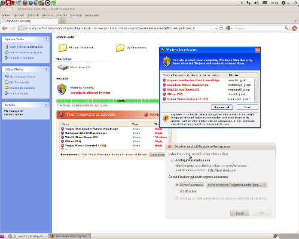This screenshot has height=239, width=299.
Task: Open the Wine Windows Program Loader dropdown
Action: tap(237, 185)
